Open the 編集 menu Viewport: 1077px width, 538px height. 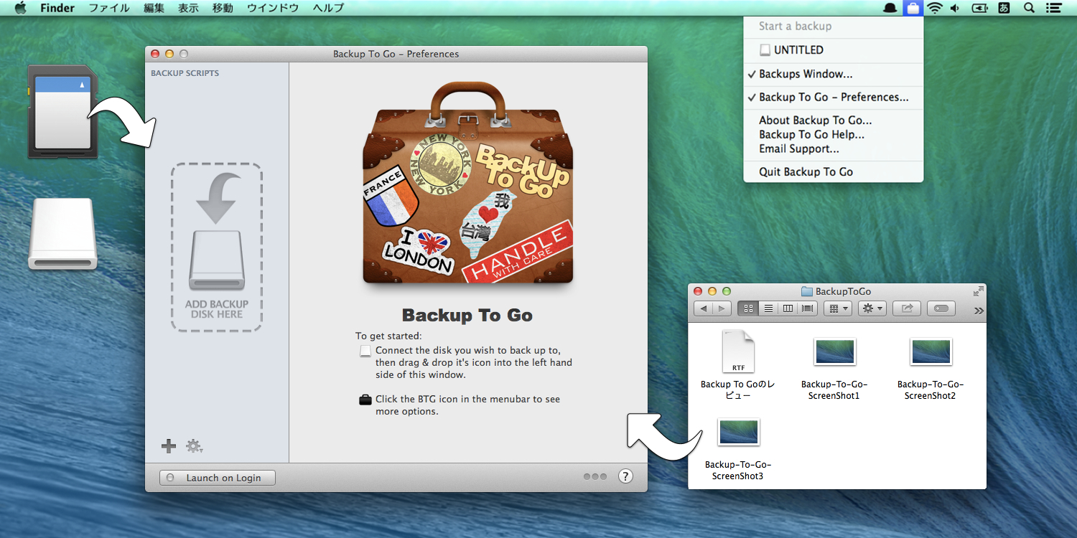point(154,8)
